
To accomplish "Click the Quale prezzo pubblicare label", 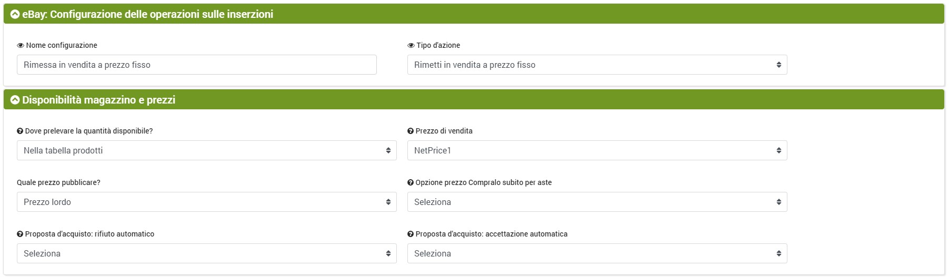I will point(58,183).
